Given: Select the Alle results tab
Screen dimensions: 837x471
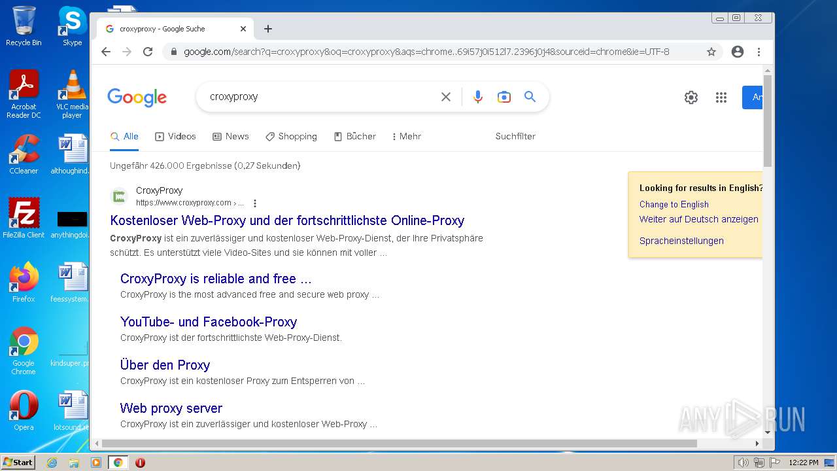Looking at the screenshot, I should tap(124, 136).
